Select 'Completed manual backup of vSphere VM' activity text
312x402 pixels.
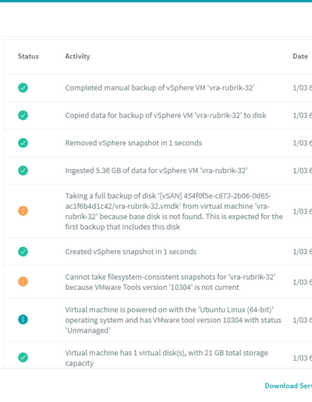pos(160,88)
